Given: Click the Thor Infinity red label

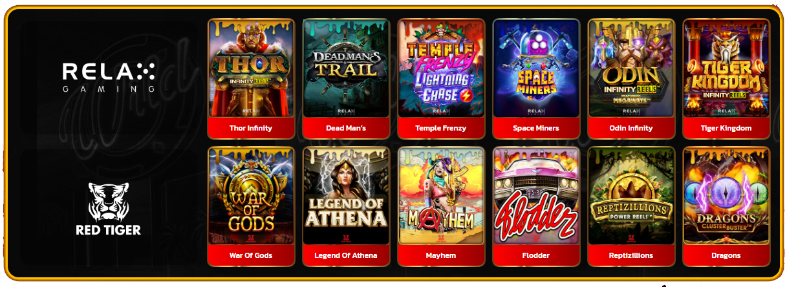Looking at the screenshot, I should pos(251,128).
